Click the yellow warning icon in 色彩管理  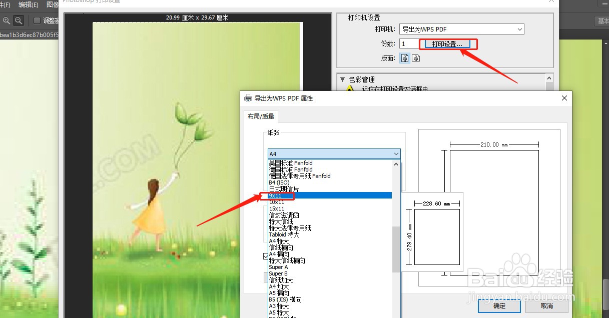click(x=350, y=88)
